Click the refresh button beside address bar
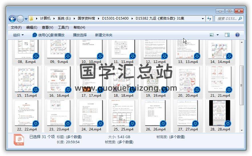 (x=209, y=18)
